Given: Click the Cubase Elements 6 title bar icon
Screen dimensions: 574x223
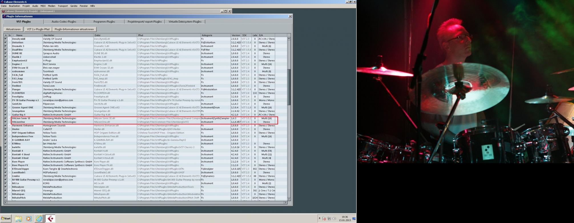Looking at the screenshot, I should click(2, 2).
